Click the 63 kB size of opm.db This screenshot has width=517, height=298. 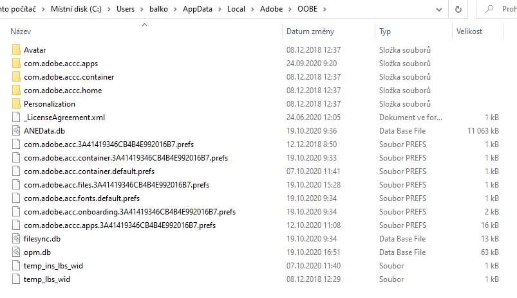(489, 252)
